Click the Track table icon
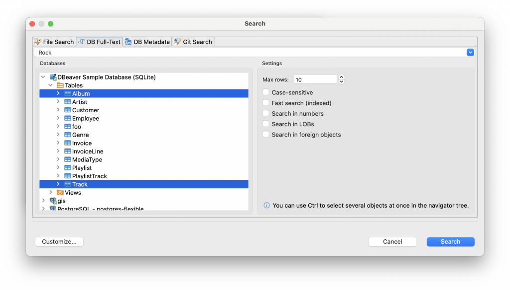The width and height of the screenshot is (510, 290). (68, 184)
